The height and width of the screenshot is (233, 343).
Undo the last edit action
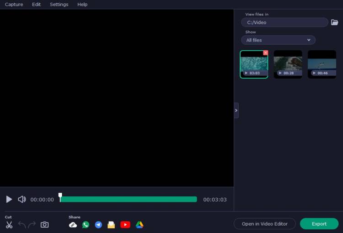[22, 225]
